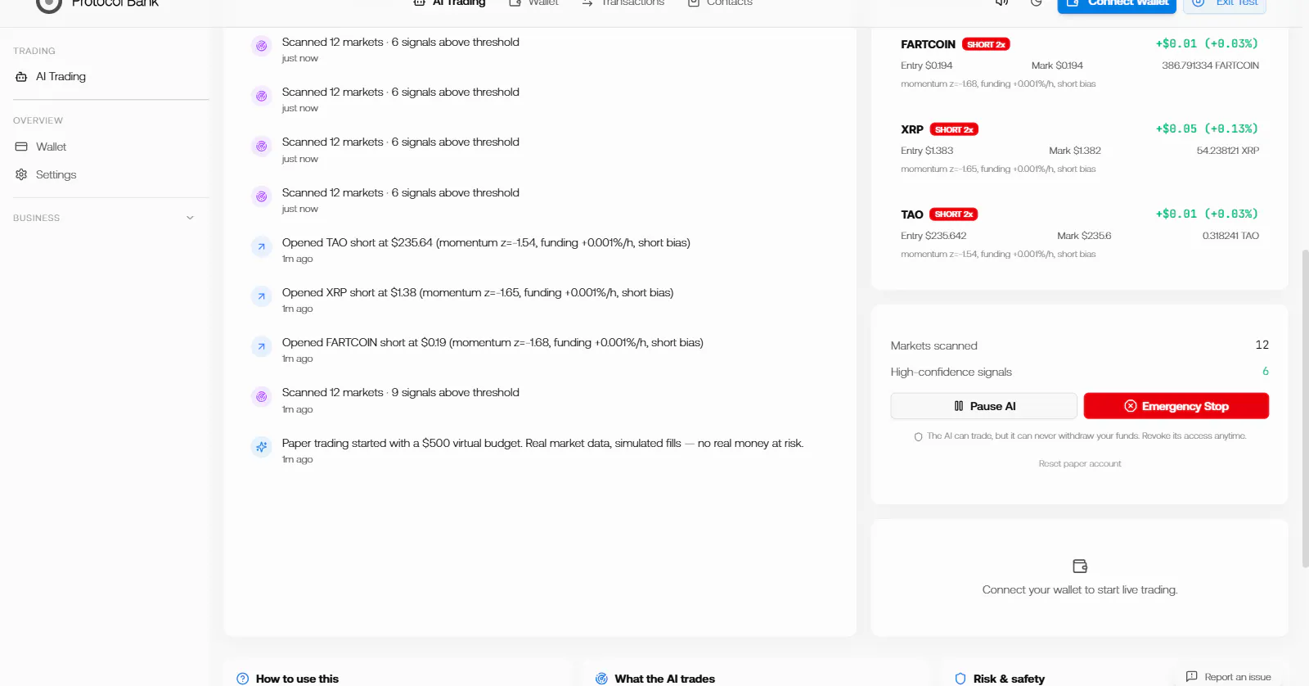Viewport: 1309px width, 686px height.
Task: Click the Risk & safety shield icon
Action: 960,679
